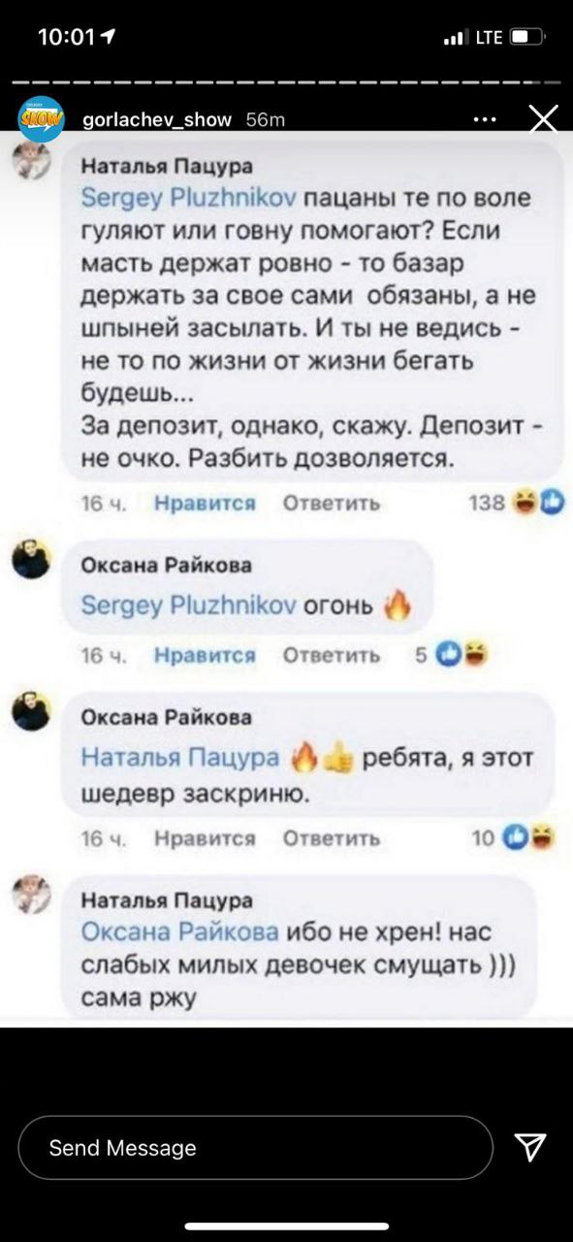
Task: Open the gorlachev_show profile avatar
Action: (x=41, y=119)
